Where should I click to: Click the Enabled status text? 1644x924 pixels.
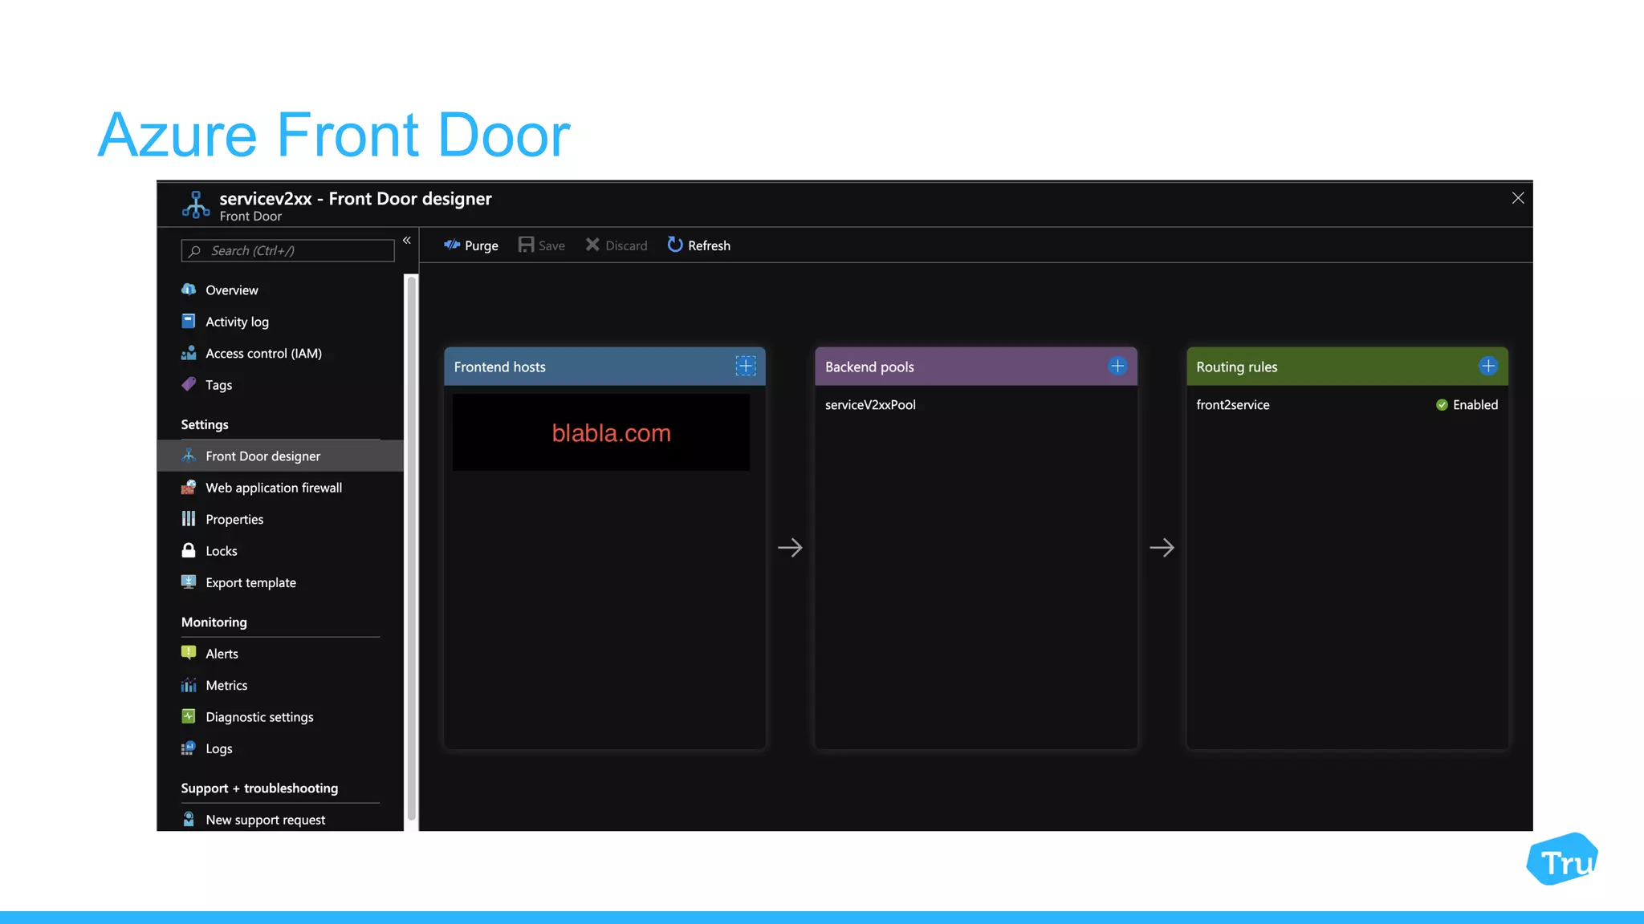point(1475,404)
